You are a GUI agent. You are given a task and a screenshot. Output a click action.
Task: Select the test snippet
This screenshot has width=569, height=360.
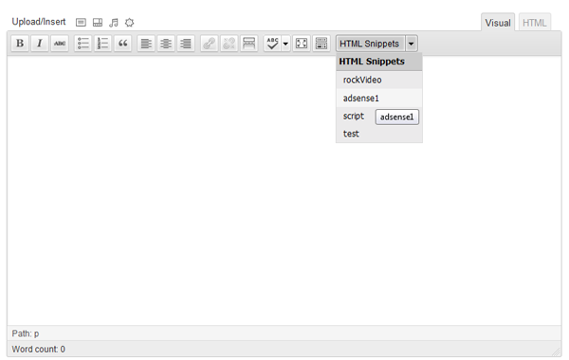point(379,134)
